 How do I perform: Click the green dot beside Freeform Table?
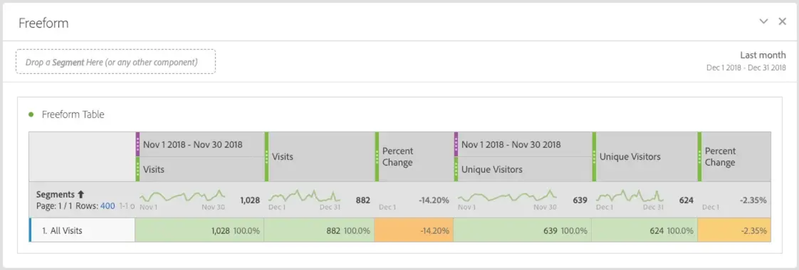31,114
